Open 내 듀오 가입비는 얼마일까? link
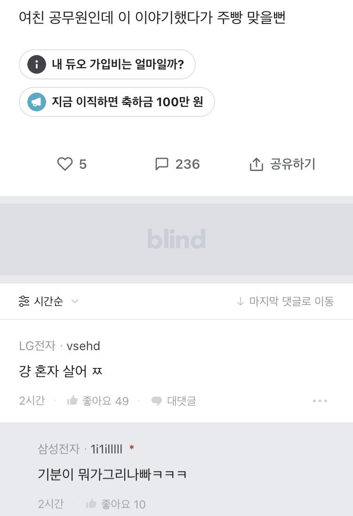The width and height of the screenshot is (353, 516). click(107, 64)
